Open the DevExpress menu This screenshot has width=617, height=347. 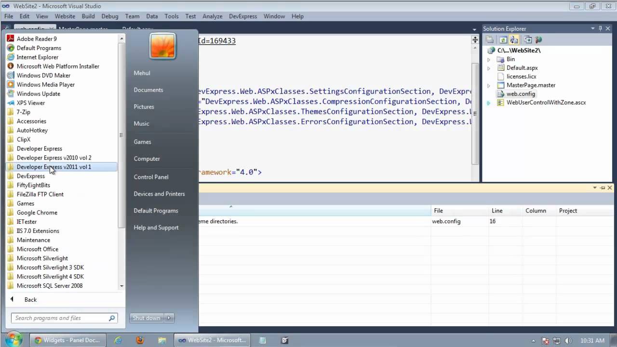[243, 16]
